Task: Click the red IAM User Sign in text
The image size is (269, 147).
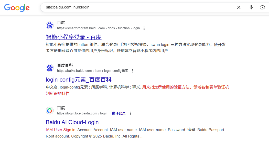Action: coord(61,130)
